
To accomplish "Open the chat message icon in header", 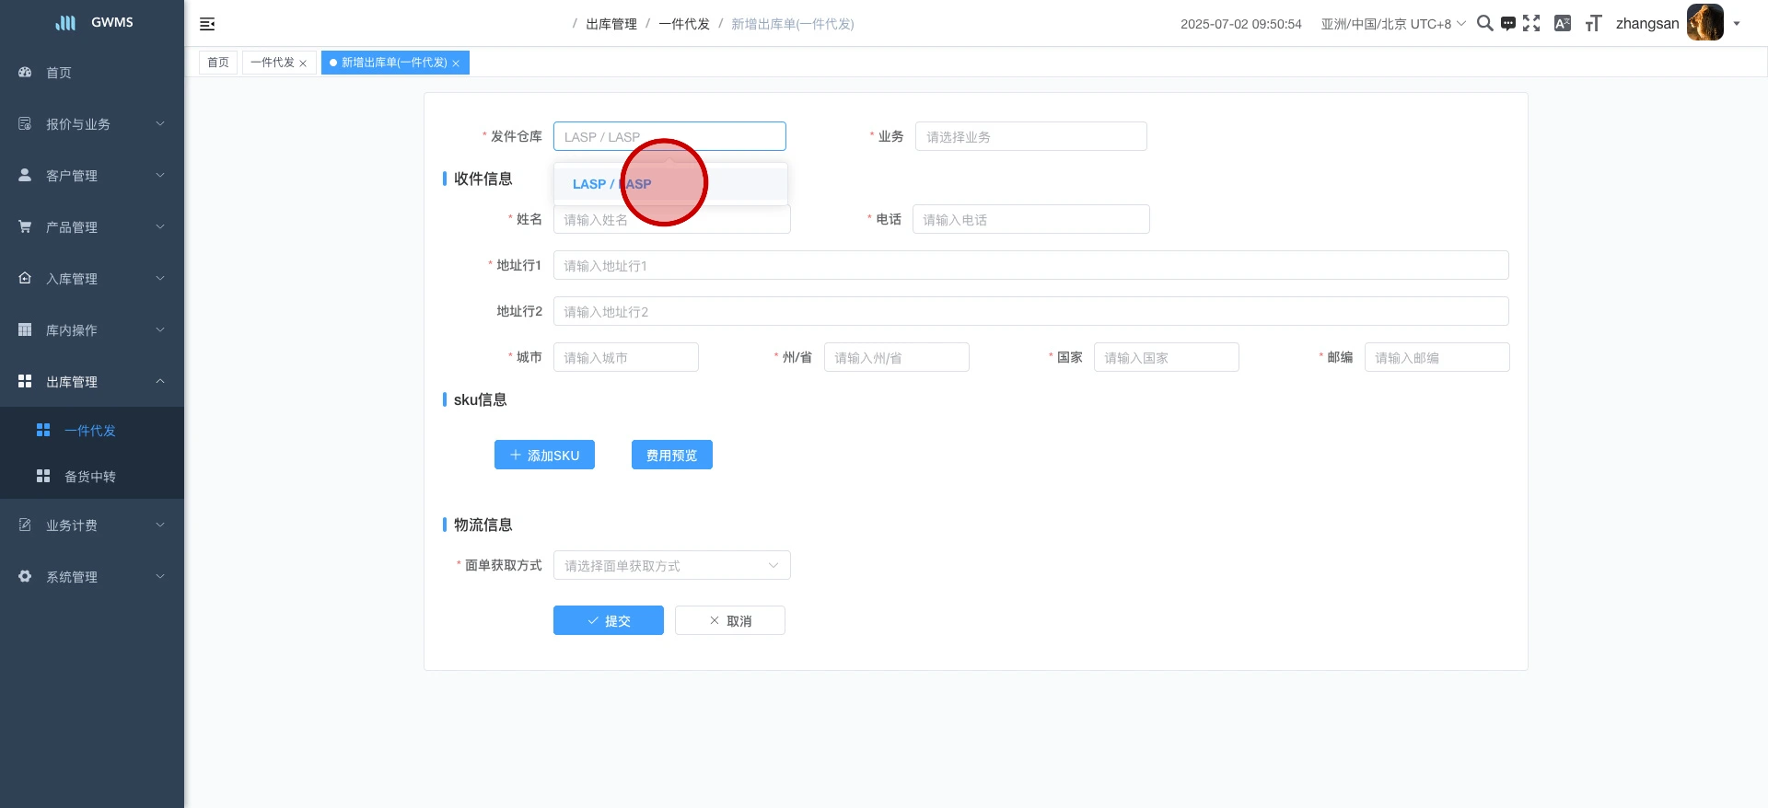I will click(x=1507, y=24).
